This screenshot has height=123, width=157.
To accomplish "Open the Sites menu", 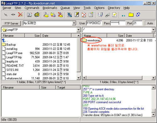I will click(18, 8).
